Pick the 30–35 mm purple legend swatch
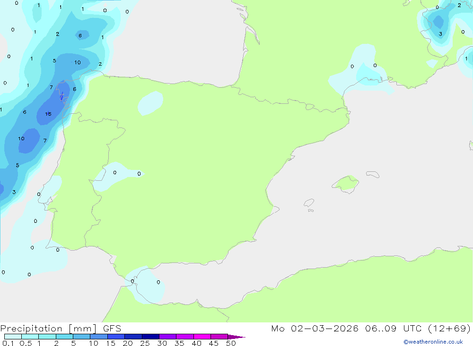 click(x=167, y=337)
